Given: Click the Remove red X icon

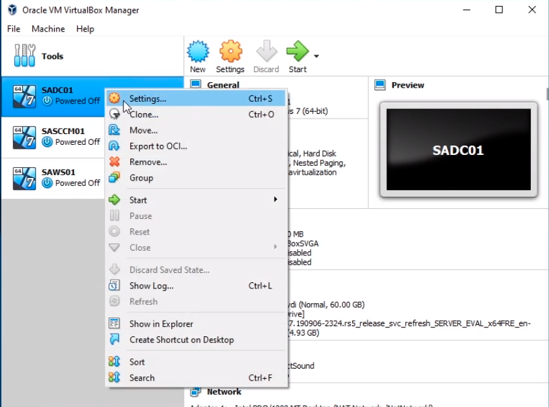Looking at the screenshot, I should (115, 162).
